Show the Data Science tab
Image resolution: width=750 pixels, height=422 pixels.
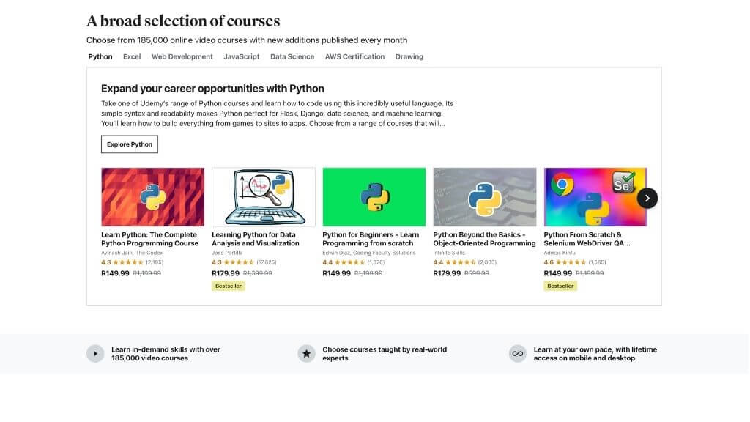292,56
